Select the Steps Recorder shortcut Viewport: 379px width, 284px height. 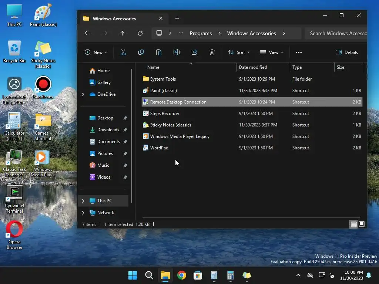tap(252, 114)
